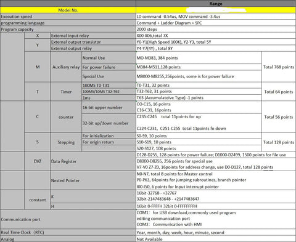
Task: Select the '100MS/10MS T32-T62' cell
Action: [109, 92]
